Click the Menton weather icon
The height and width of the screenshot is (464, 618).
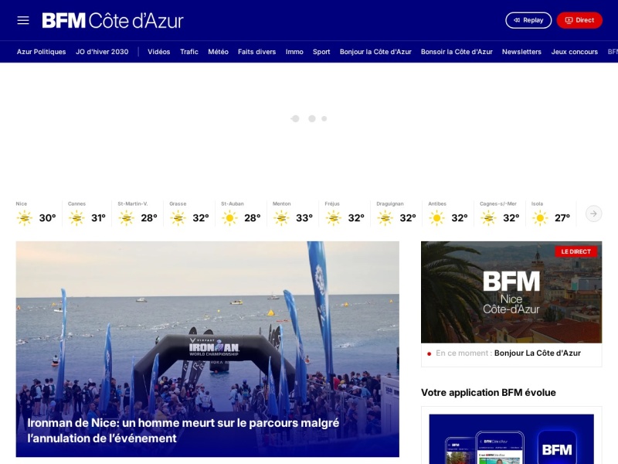281,218
